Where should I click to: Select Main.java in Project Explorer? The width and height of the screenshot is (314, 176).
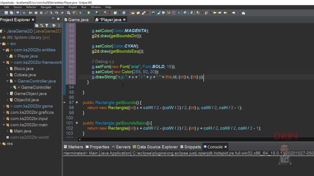pos(23,131)
